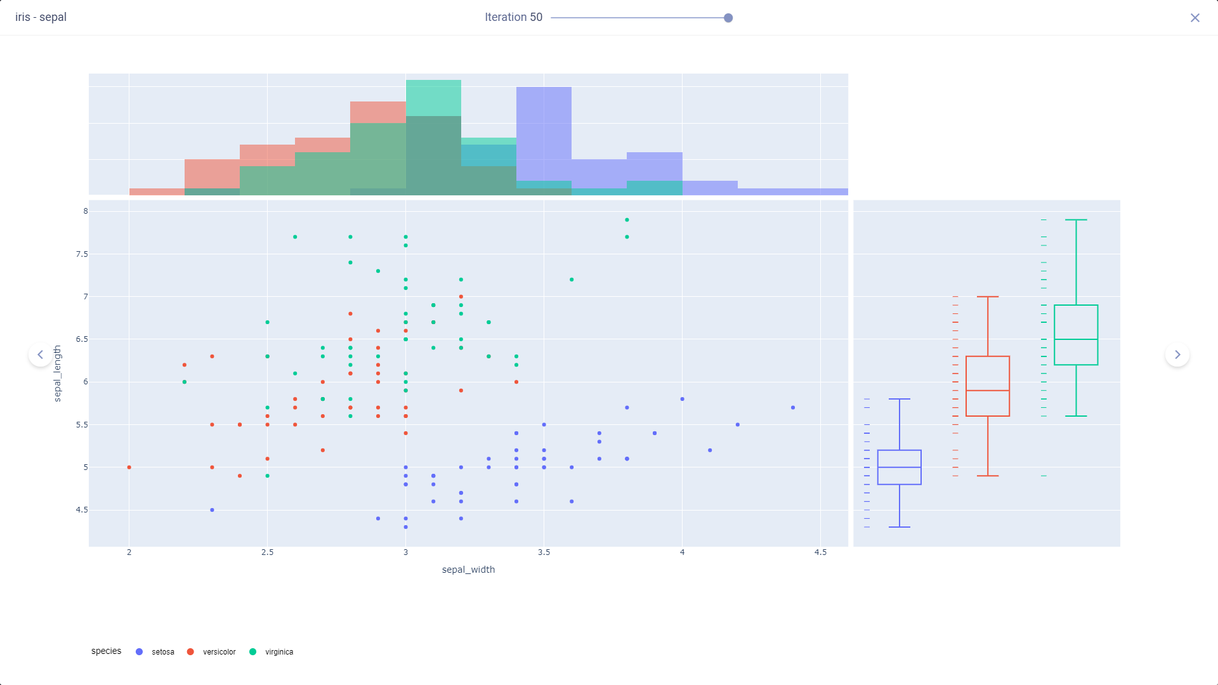Click the sepal_width axis label
Screen dimensions: 1218x685
(468, 570)
